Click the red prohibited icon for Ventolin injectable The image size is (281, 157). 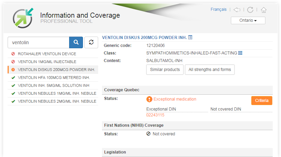[13, 62]
